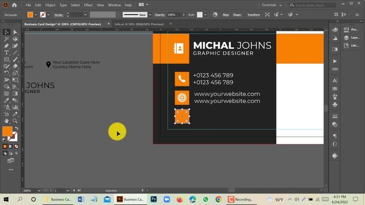Activate the Artboard tool
Screen dimensions: 365x205
click(6, 114)
